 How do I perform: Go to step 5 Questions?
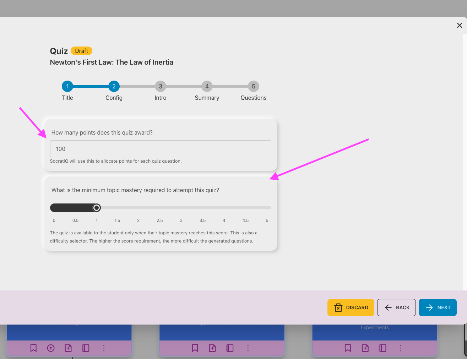pos(254,86)
